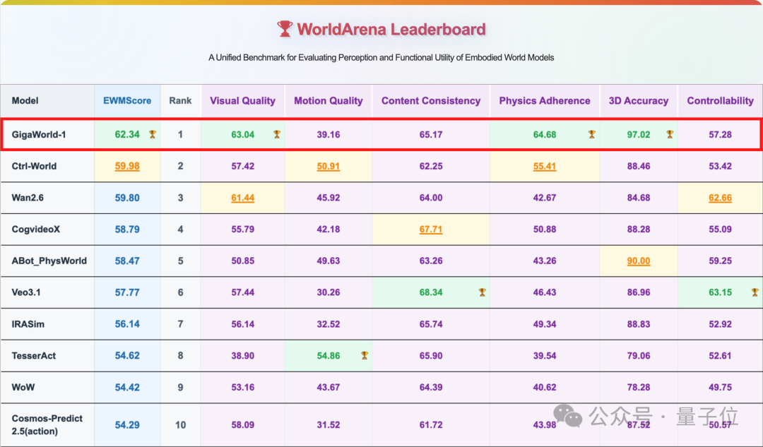
Task: Click the trophy icon next to Physics Adherence 64.68
Action: point(592,134)
